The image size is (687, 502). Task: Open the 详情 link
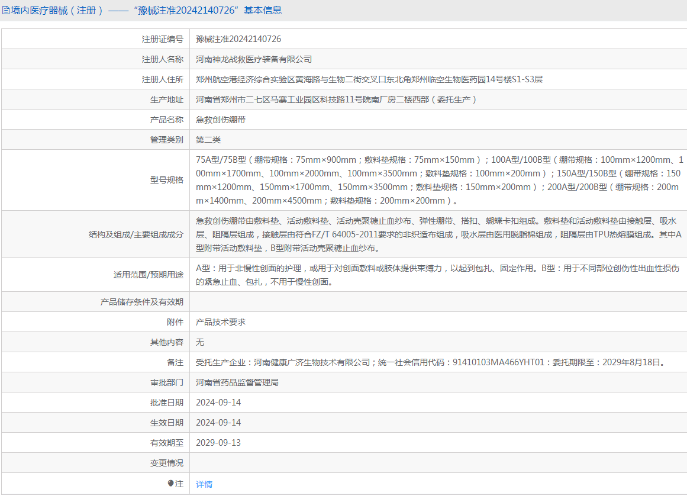tap(204, 484)
